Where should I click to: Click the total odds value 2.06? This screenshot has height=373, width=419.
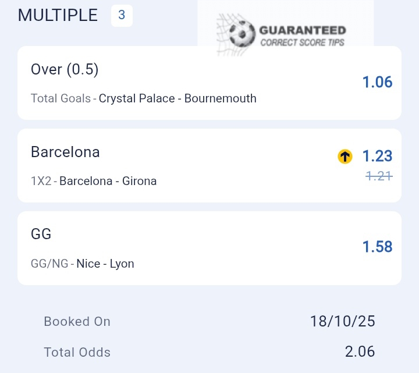(x=358, y=351)
